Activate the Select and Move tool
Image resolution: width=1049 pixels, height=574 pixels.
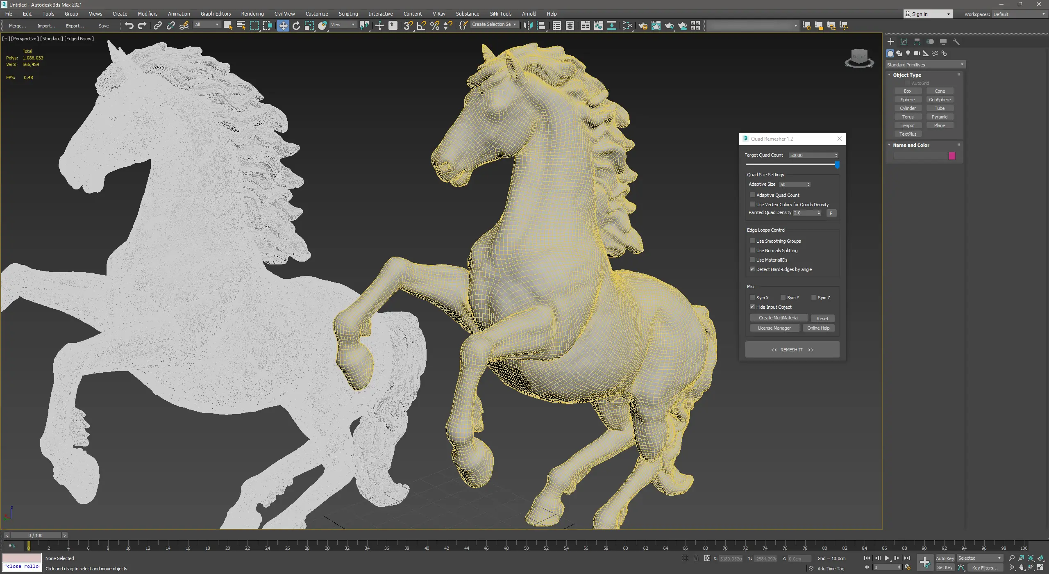[283, 25]
